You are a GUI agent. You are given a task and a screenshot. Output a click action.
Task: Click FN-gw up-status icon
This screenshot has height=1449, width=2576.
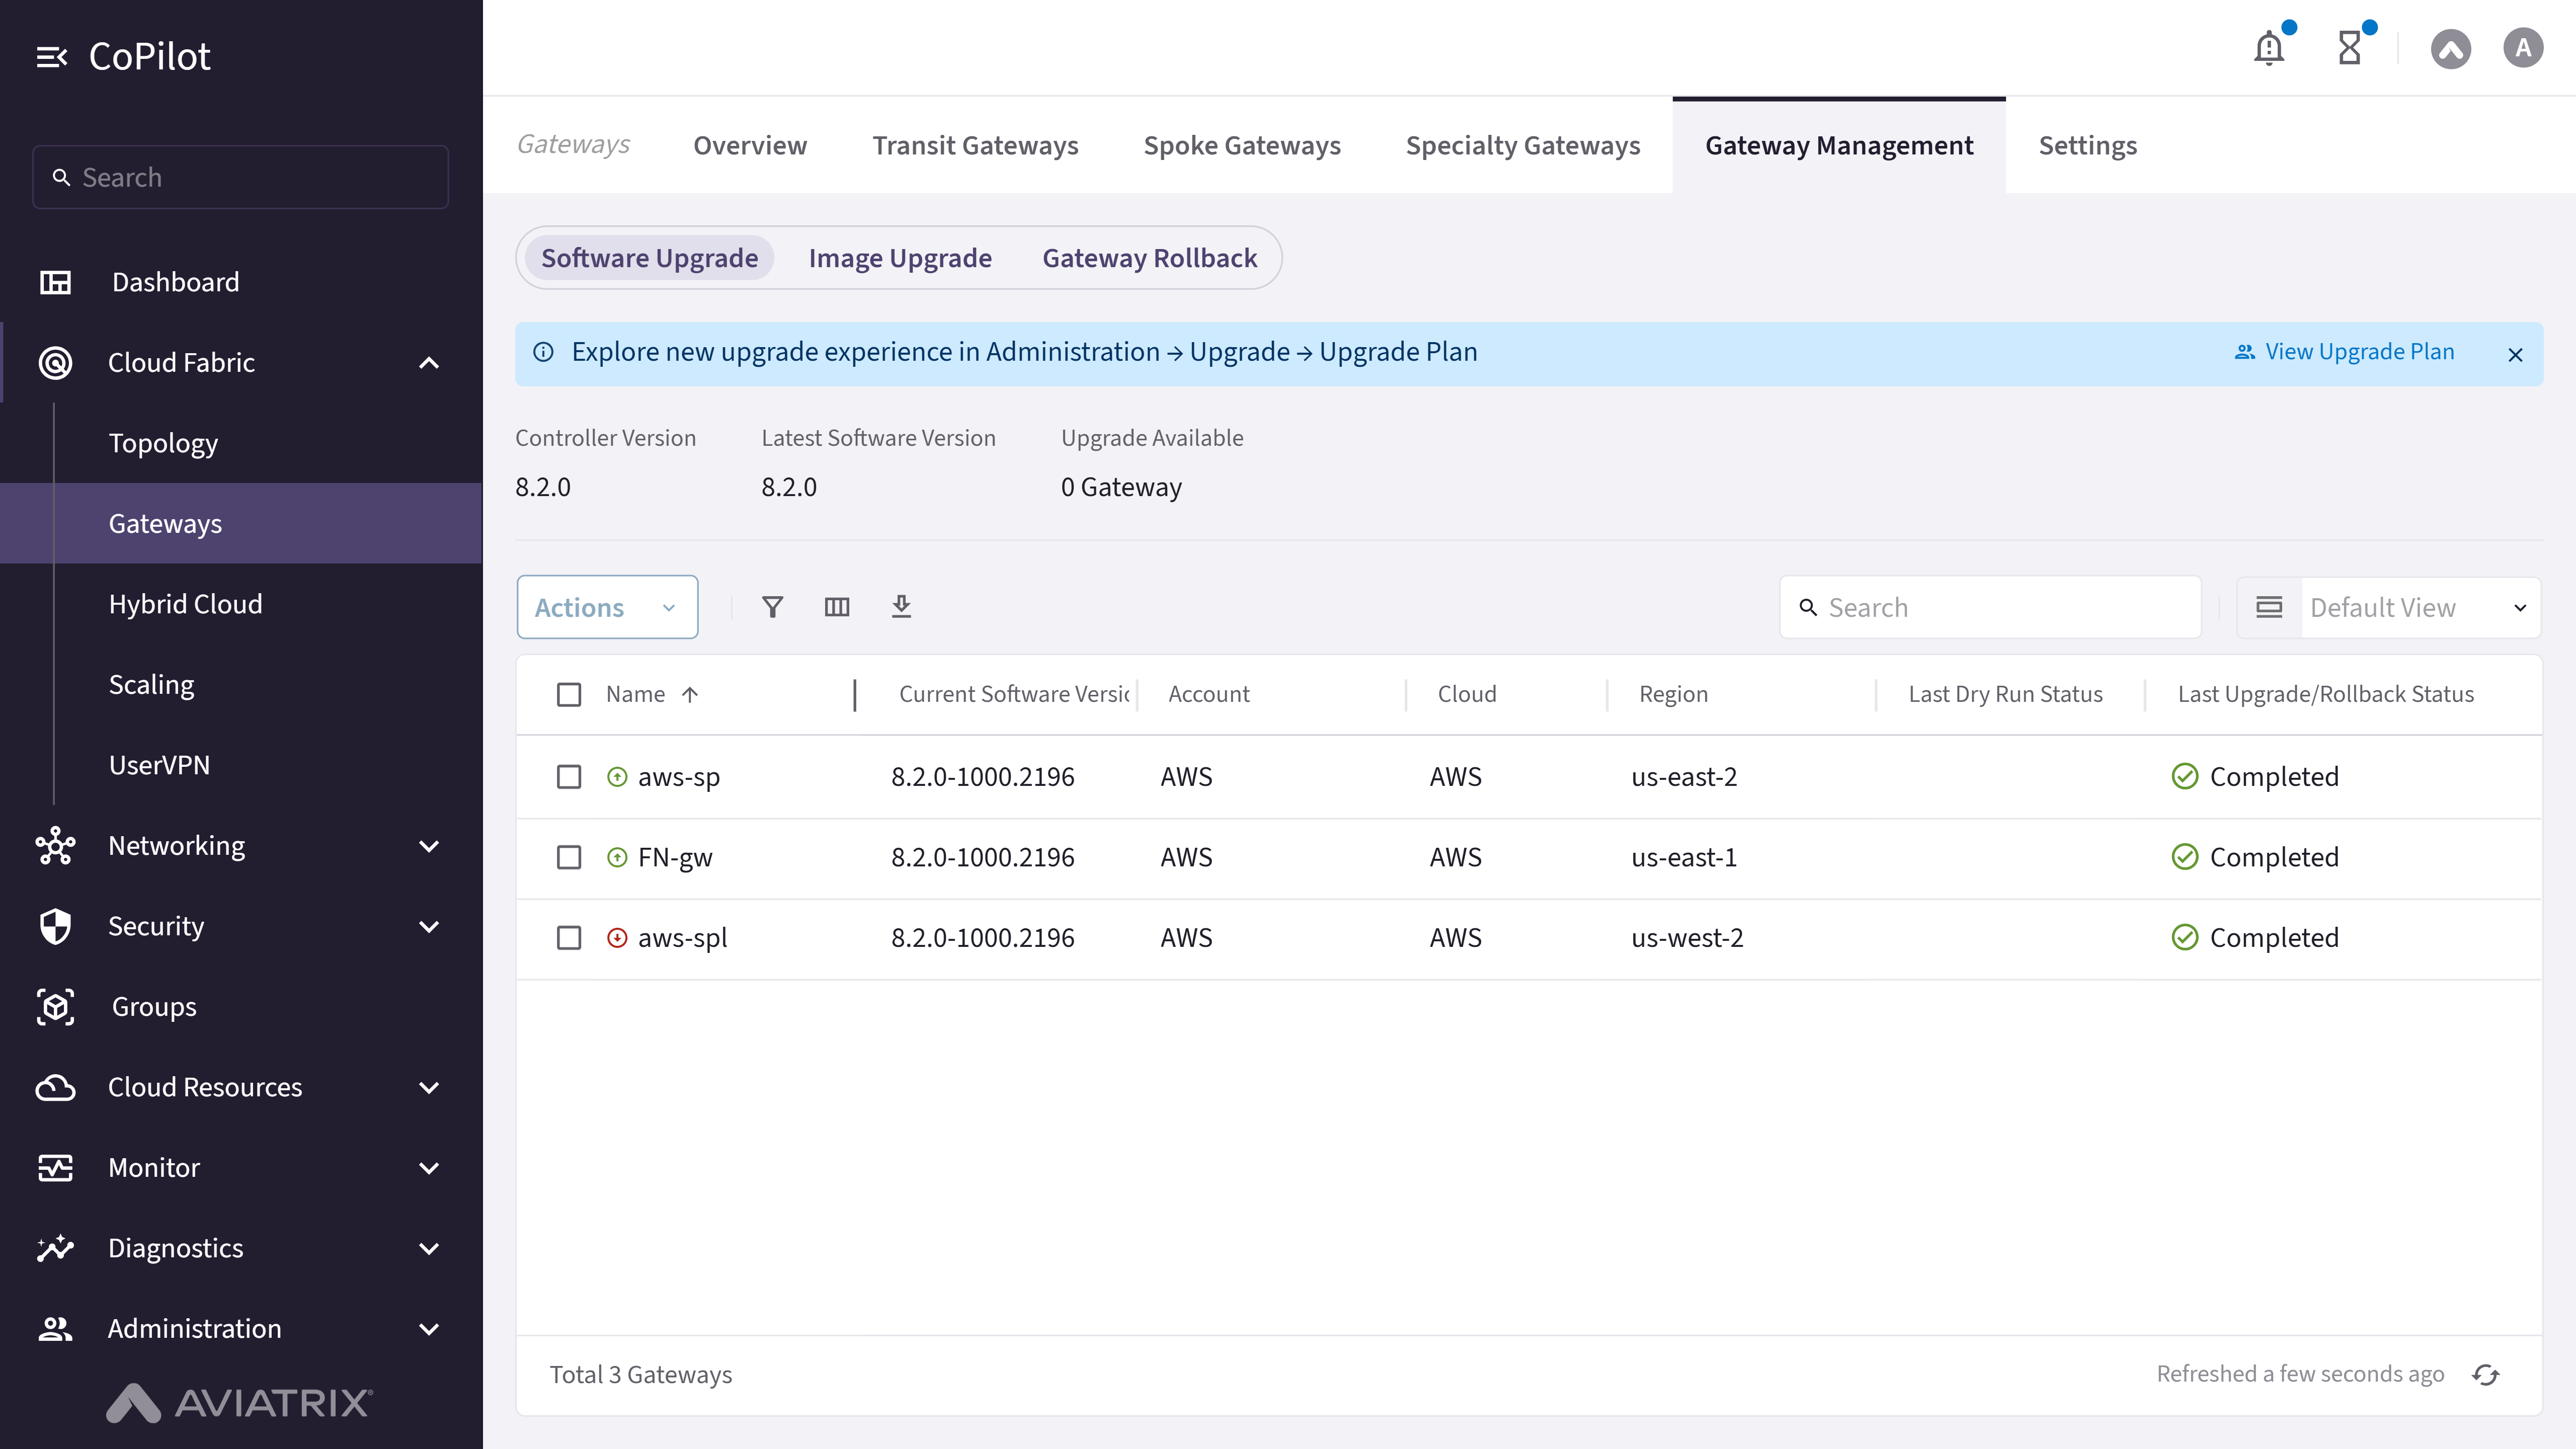[x=617, y=858]
